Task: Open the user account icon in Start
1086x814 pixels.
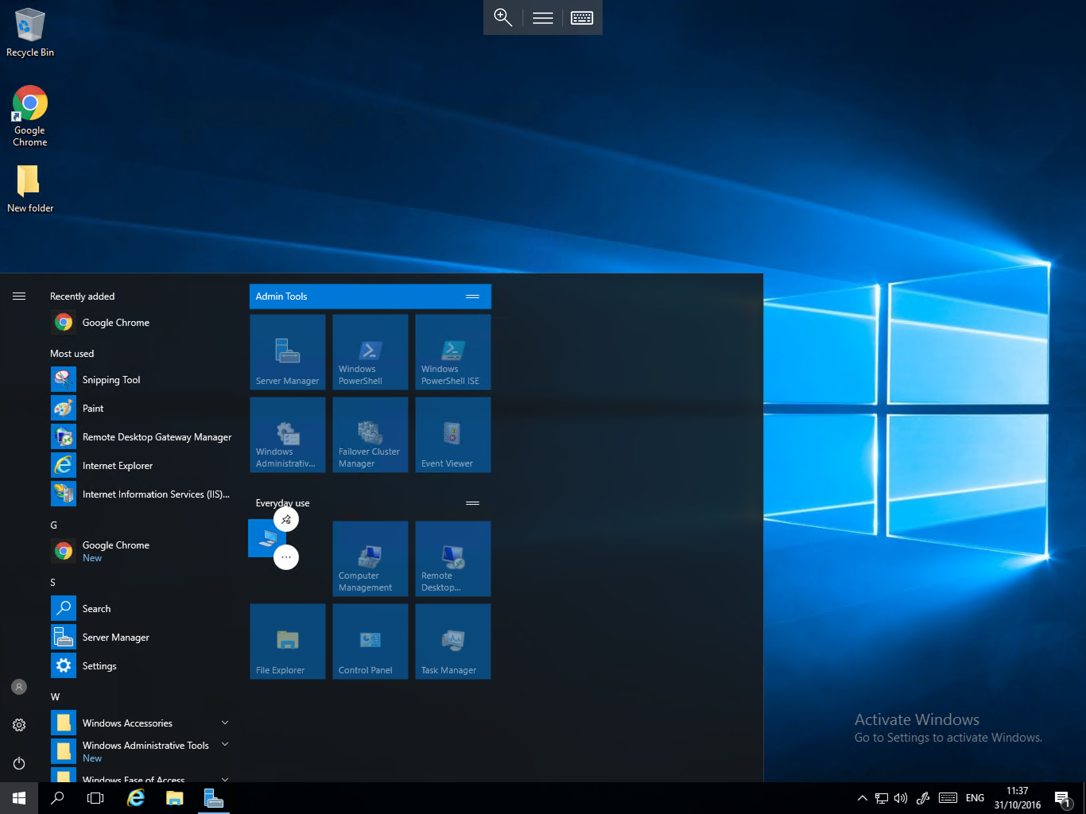Action: click(x=19, y=687)
